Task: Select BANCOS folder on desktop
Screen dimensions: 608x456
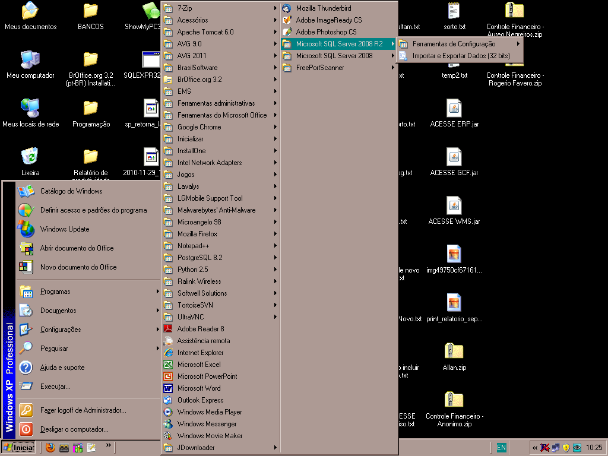Action: (90, 16)
